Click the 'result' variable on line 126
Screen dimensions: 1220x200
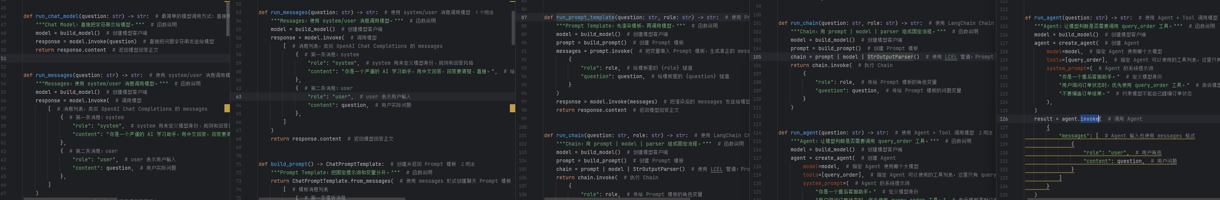[1044, 119]
